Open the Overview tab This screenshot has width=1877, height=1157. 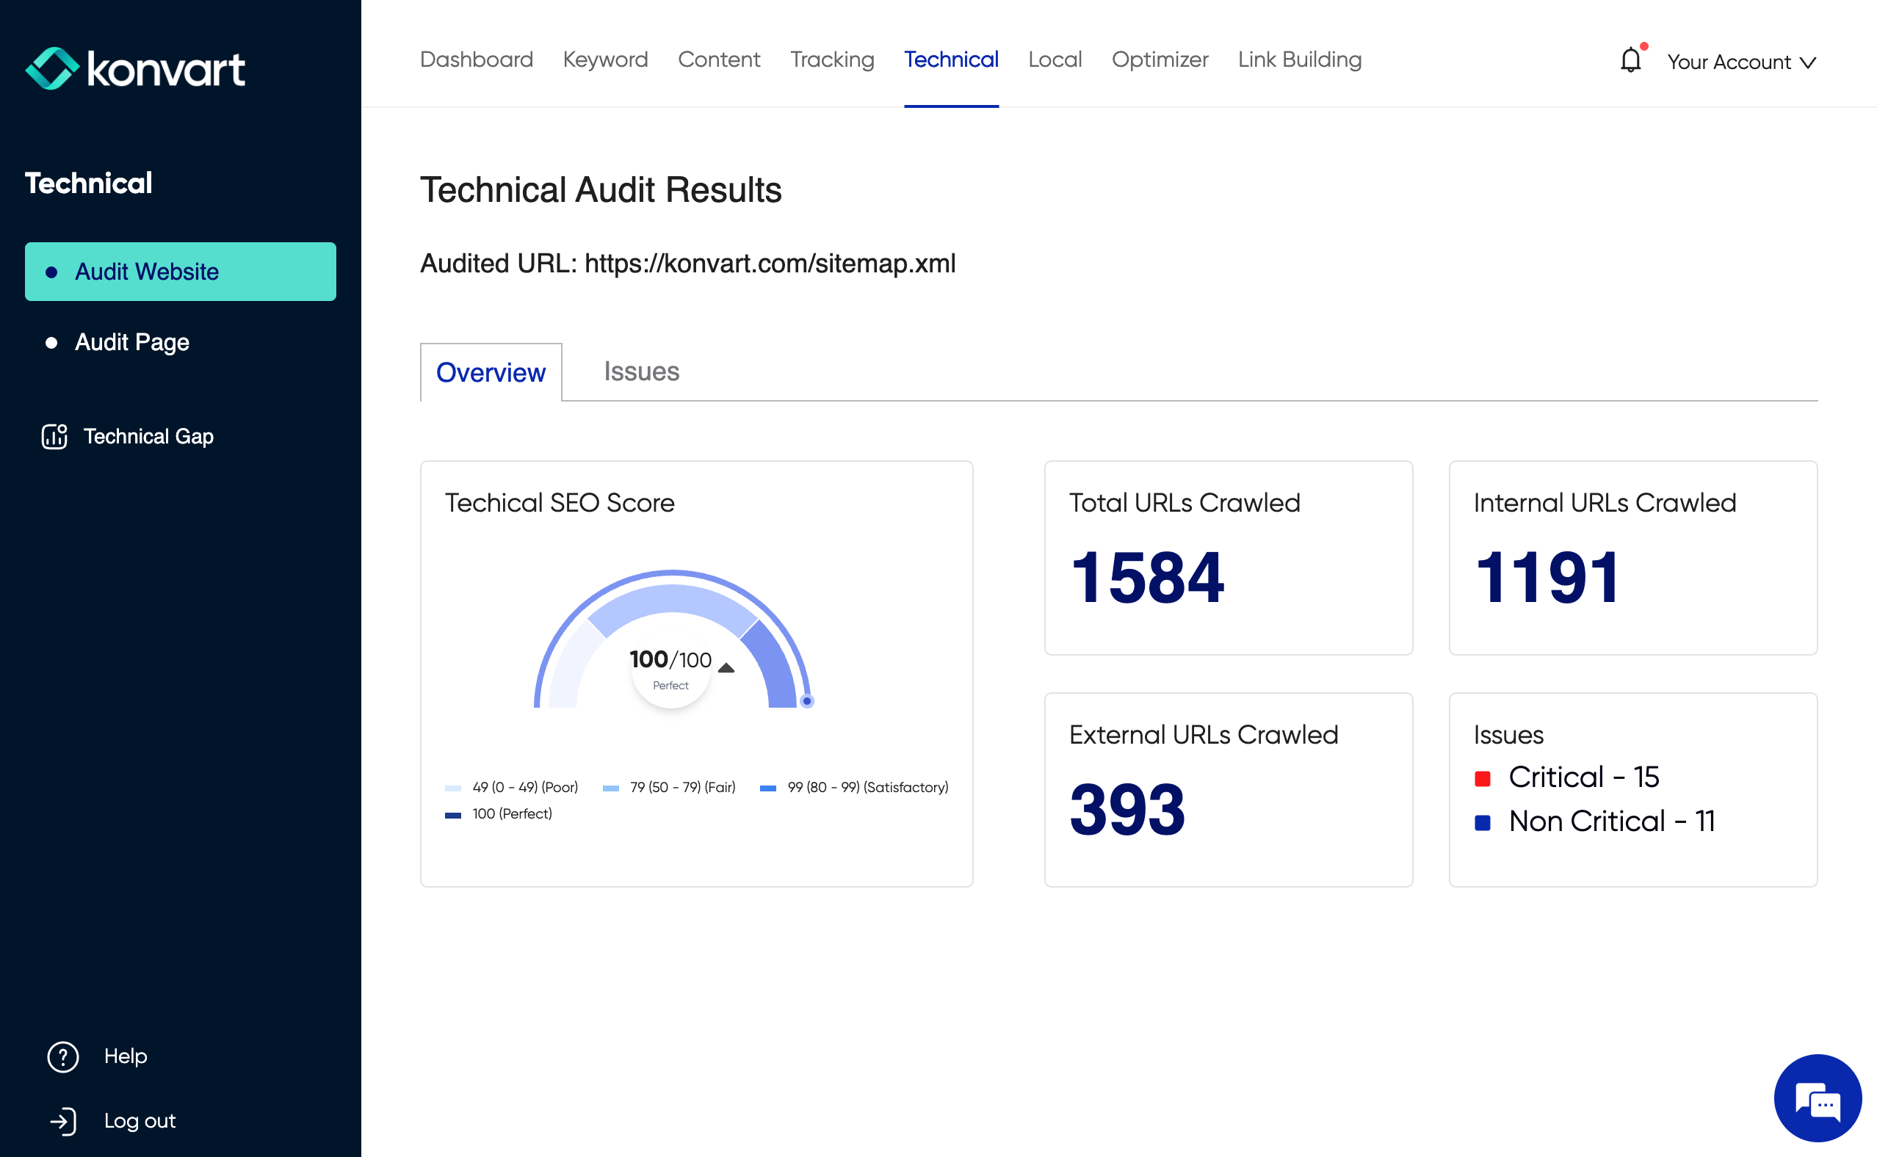[x=491, y=373]
